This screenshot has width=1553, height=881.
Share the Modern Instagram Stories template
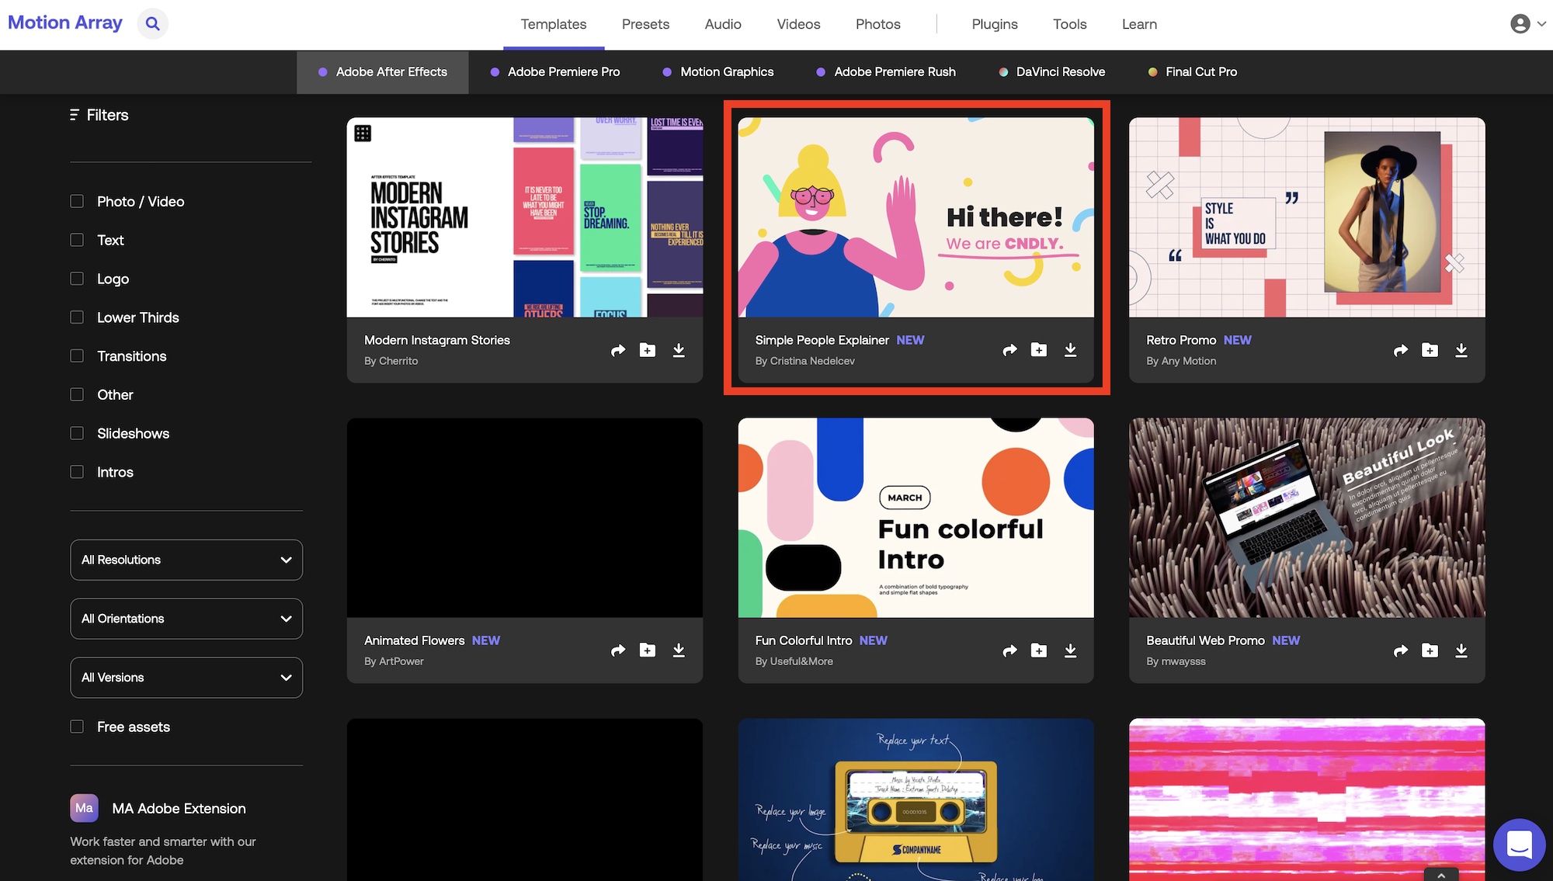pyautogui.click(x=618, y=350)
